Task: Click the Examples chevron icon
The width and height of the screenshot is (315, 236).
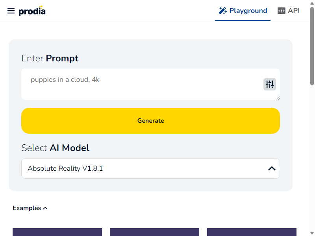Action: click(x=45, y=208)
